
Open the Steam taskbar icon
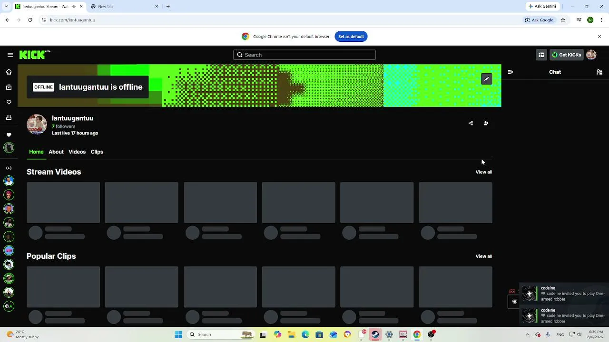coord(375,334)
